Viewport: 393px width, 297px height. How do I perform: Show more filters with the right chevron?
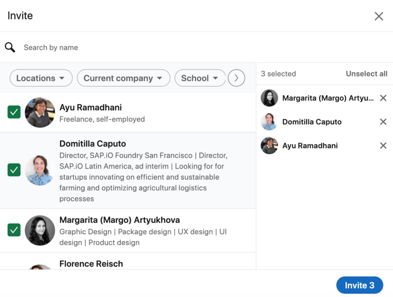[x=236, y=78]
